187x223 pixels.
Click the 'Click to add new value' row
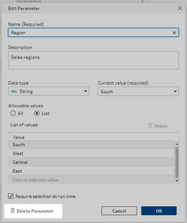click(x=91, y=180)
